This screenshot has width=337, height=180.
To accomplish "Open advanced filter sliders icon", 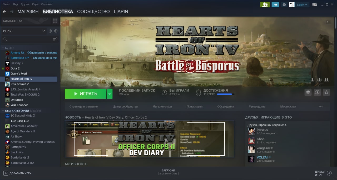I will pos(55,39).
